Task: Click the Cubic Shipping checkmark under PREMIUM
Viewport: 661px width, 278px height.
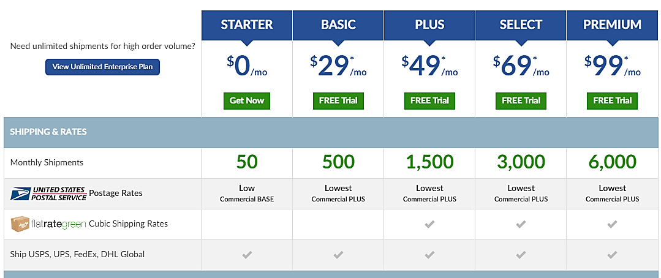Action: click(612, 225)
